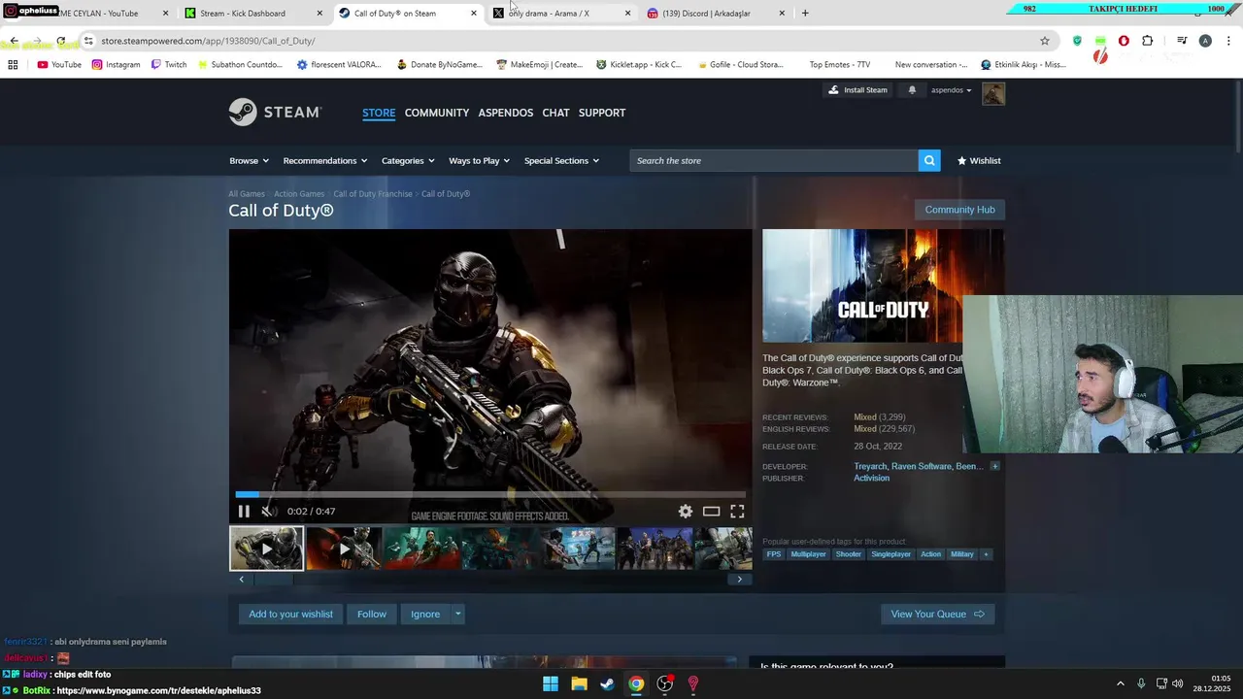Move media strip right with arrow
This screenshot has height=699, width=1243.
pos(739,580)
